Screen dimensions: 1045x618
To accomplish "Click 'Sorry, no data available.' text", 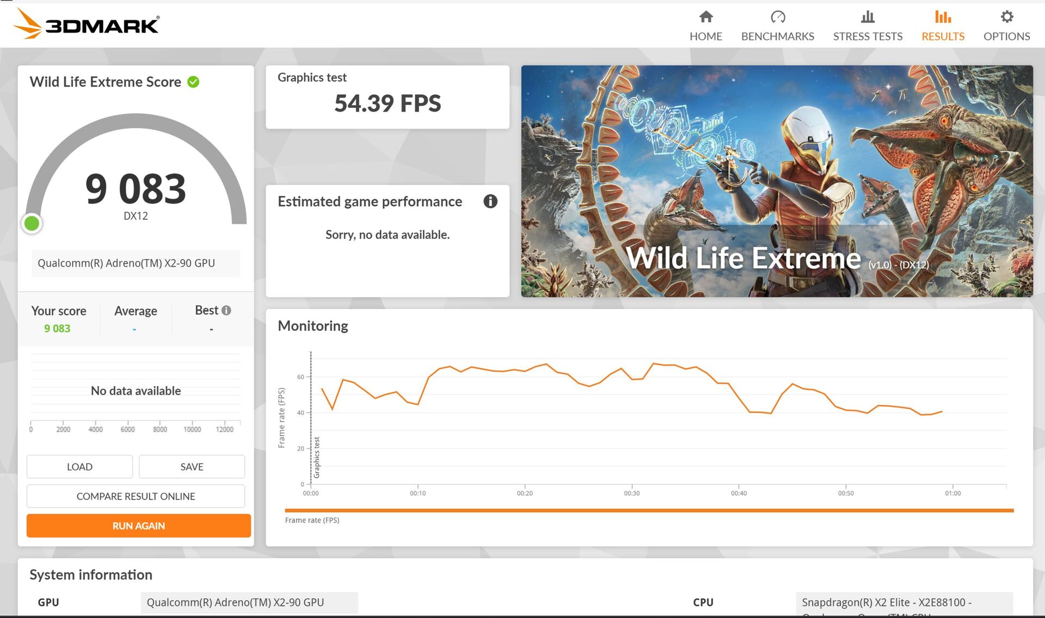I will (388, 234).
